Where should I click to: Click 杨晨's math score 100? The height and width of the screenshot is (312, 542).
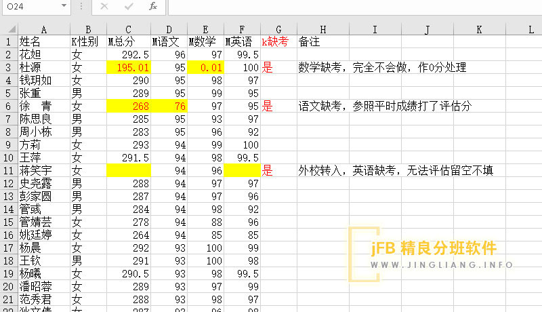(x=206, y=248)
